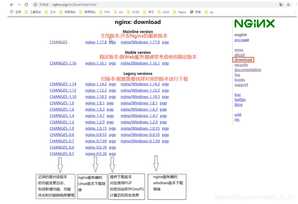The height and width of the screenshot is (204, 298).
Task: Open the apps grid icon in bookmarks bar
Action: click(x=11, y=12)
